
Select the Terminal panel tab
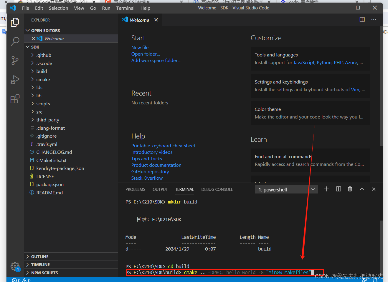pyautogui.click(x=184, y=189)
